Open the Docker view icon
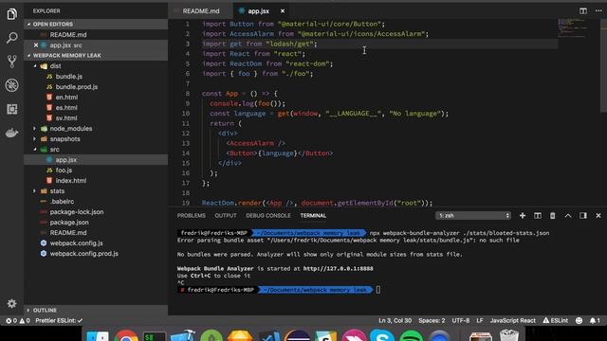Image resolution: width=607 pixels, height=341 pixels. (11, 133)
